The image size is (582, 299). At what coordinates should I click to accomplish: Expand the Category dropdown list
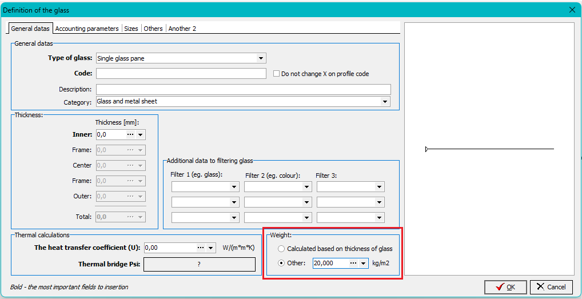click(x=385, y=102)
